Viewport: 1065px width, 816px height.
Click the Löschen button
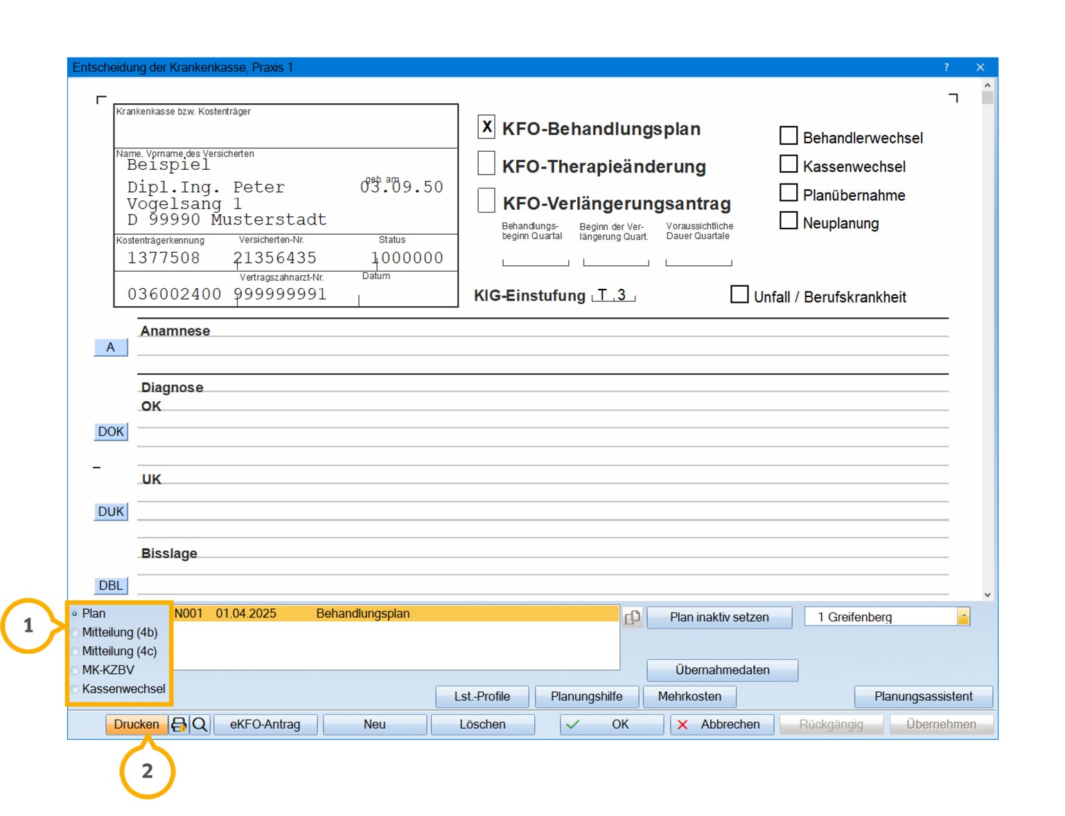tap(483, 725)
